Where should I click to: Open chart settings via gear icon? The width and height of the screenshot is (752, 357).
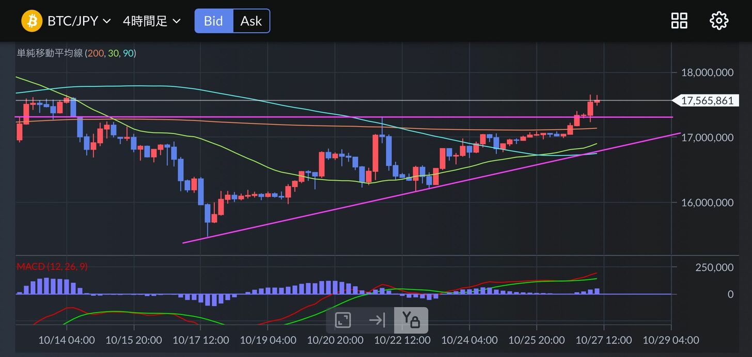719,21
